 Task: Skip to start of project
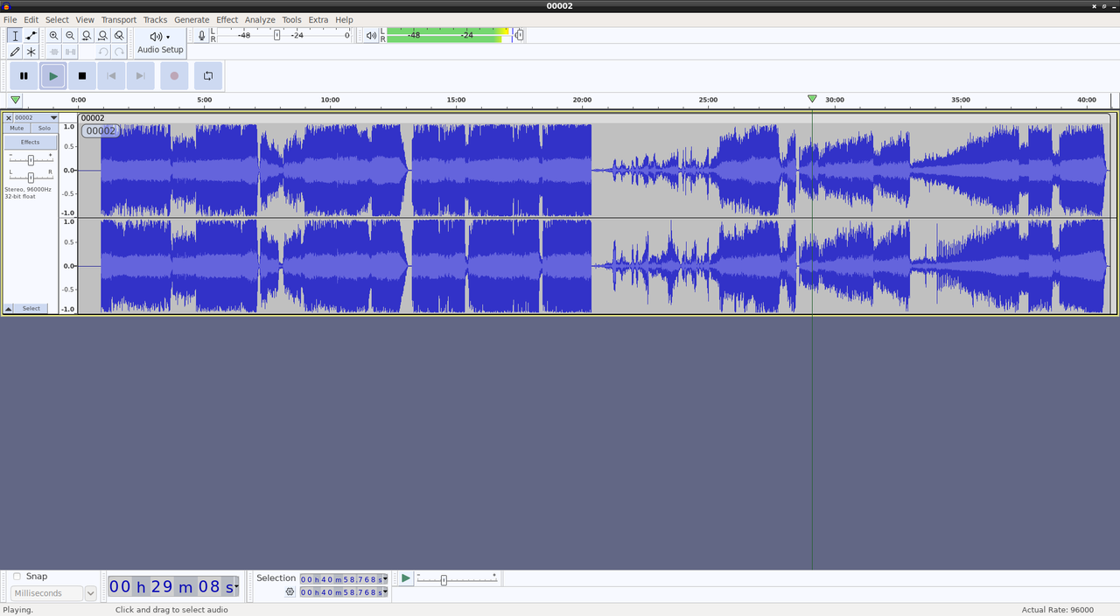pyautogui.click(x=111, y=76)
